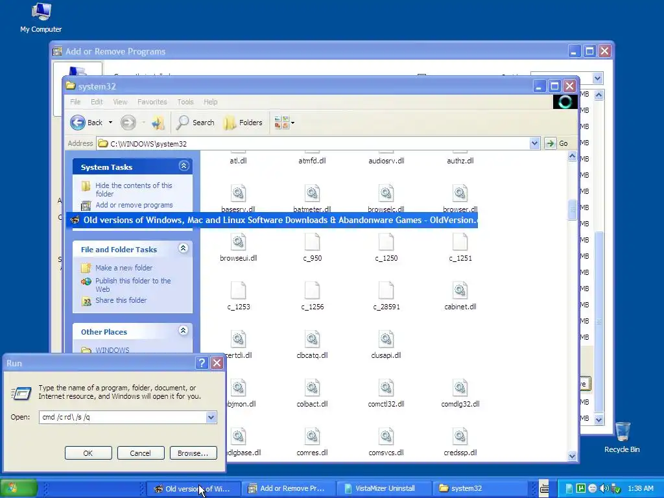Select the comdlg32.dll file icon
664x498 pixels.
460,388
